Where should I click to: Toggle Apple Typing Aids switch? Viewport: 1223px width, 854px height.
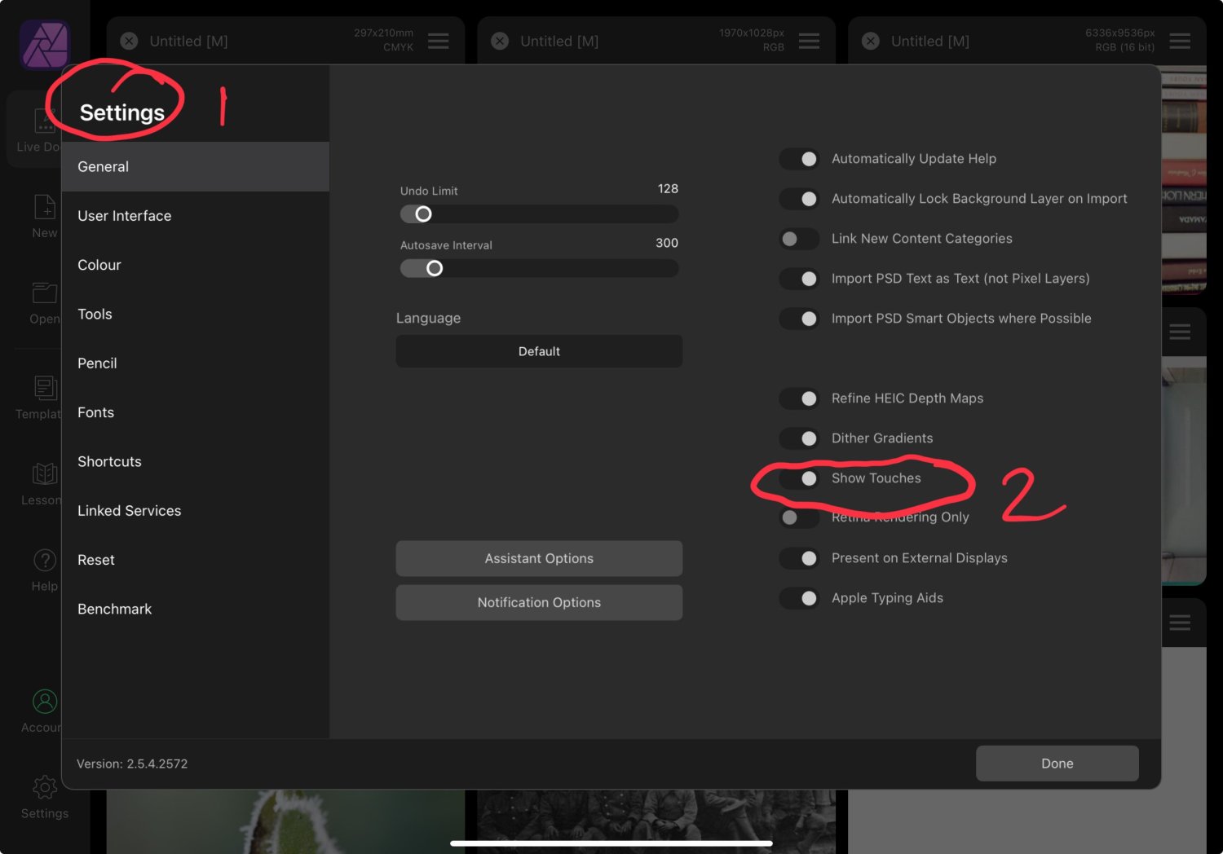[799, 598]
